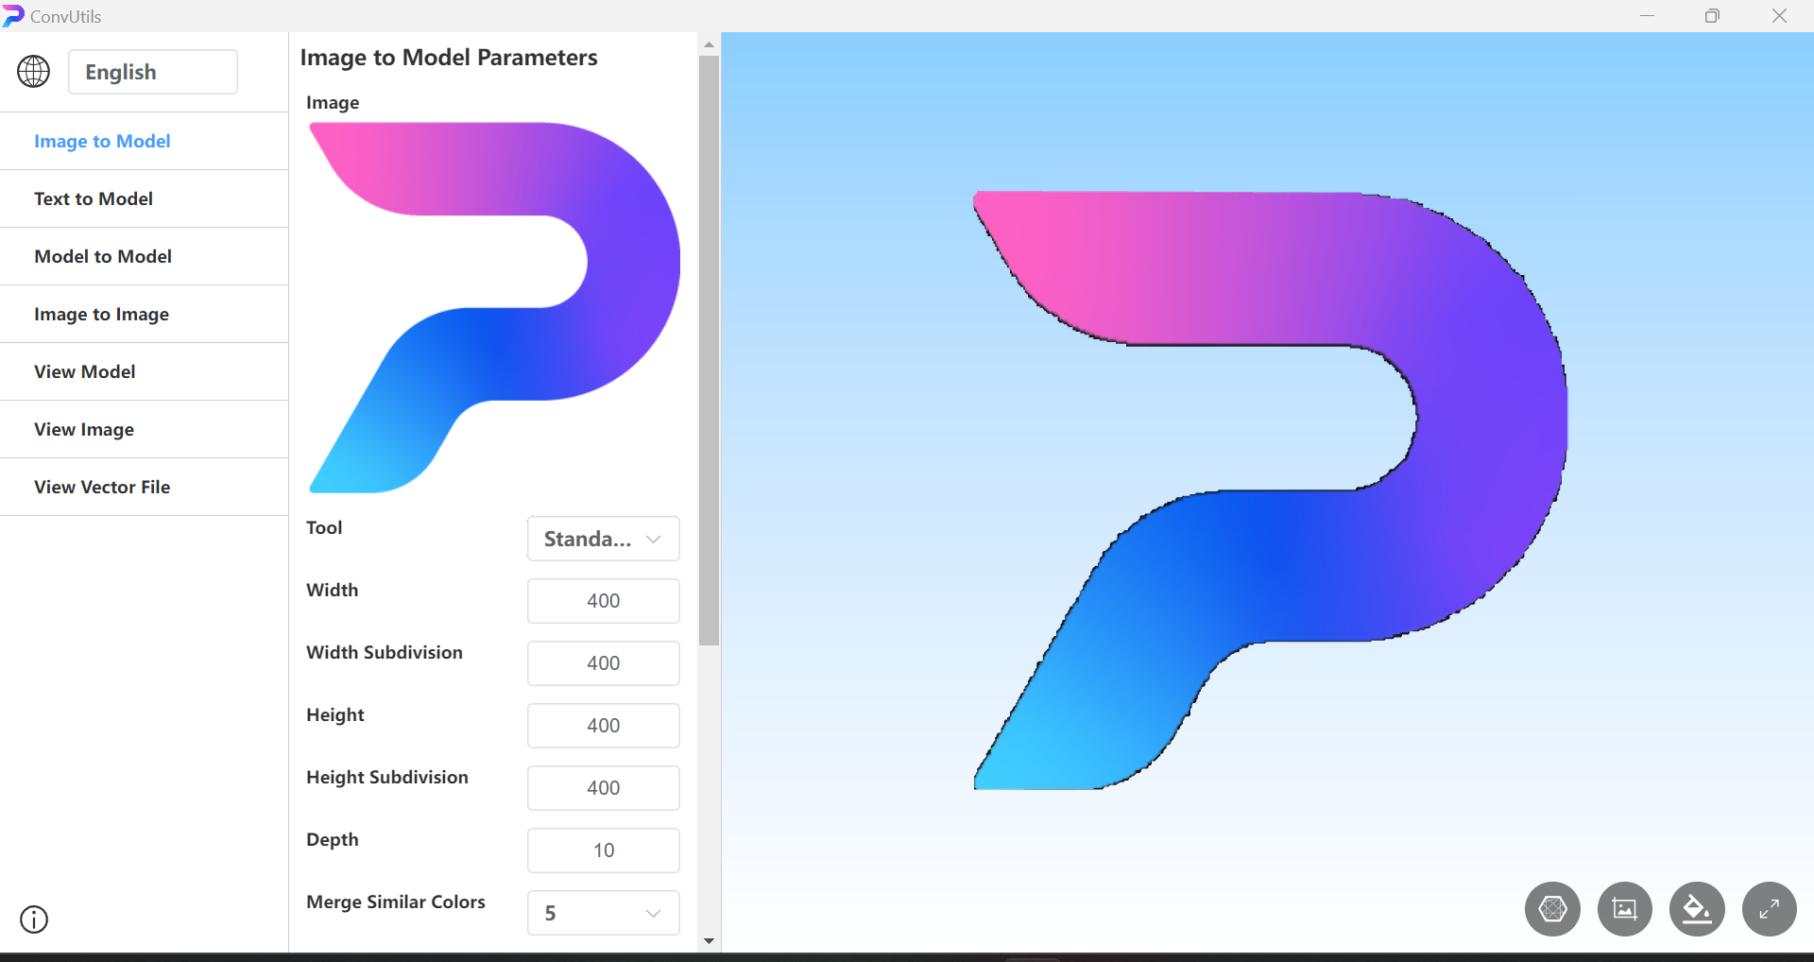
Task: Expand the viewer to fullscreen
Action: [1769, 909]
